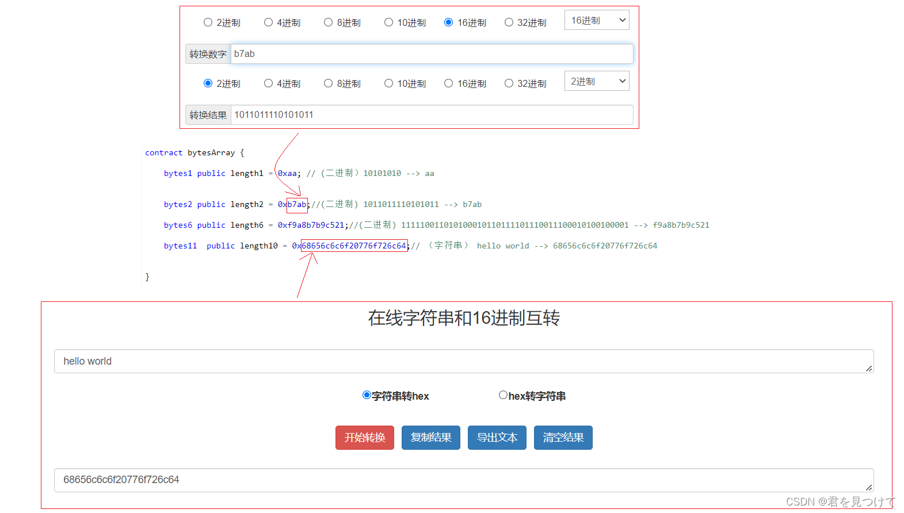Select the source 16进制 radio button
Image resolution: width=904 pixels, height=513 pixels.
tap(448, 22)
